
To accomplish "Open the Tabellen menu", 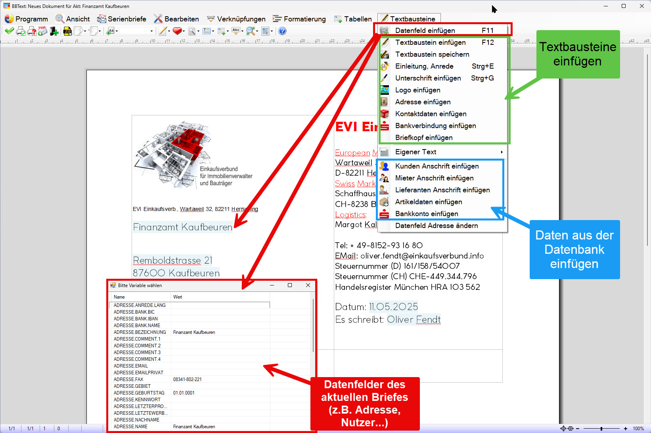I will coord(352,19).
